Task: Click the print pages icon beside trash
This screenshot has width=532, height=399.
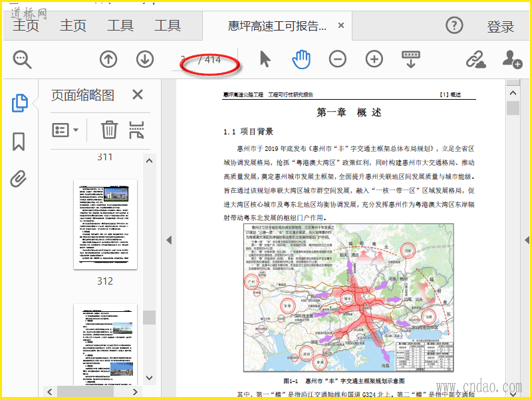Action: click(x=136, y=130)
